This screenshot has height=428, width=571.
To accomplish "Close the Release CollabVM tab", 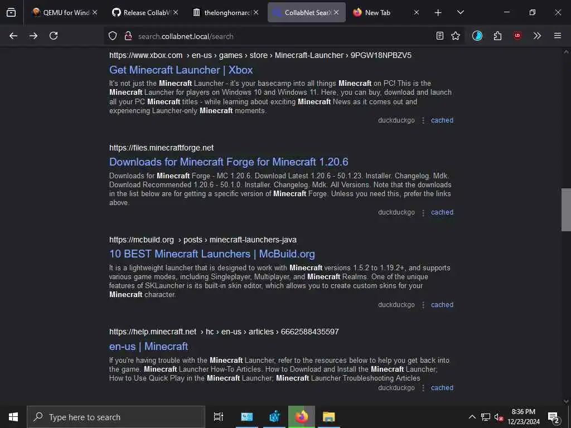I will coord(176,12).
